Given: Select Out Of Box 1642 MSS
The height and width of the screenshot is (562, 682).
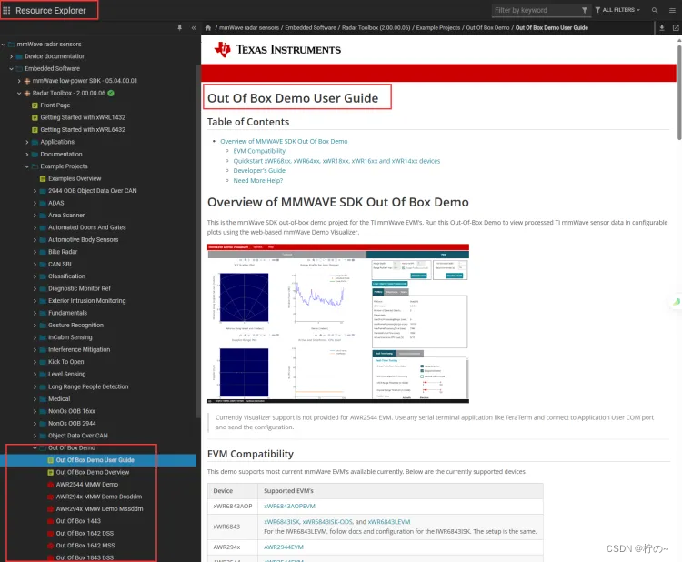Looking at the screenshot, I should [85, 545].
